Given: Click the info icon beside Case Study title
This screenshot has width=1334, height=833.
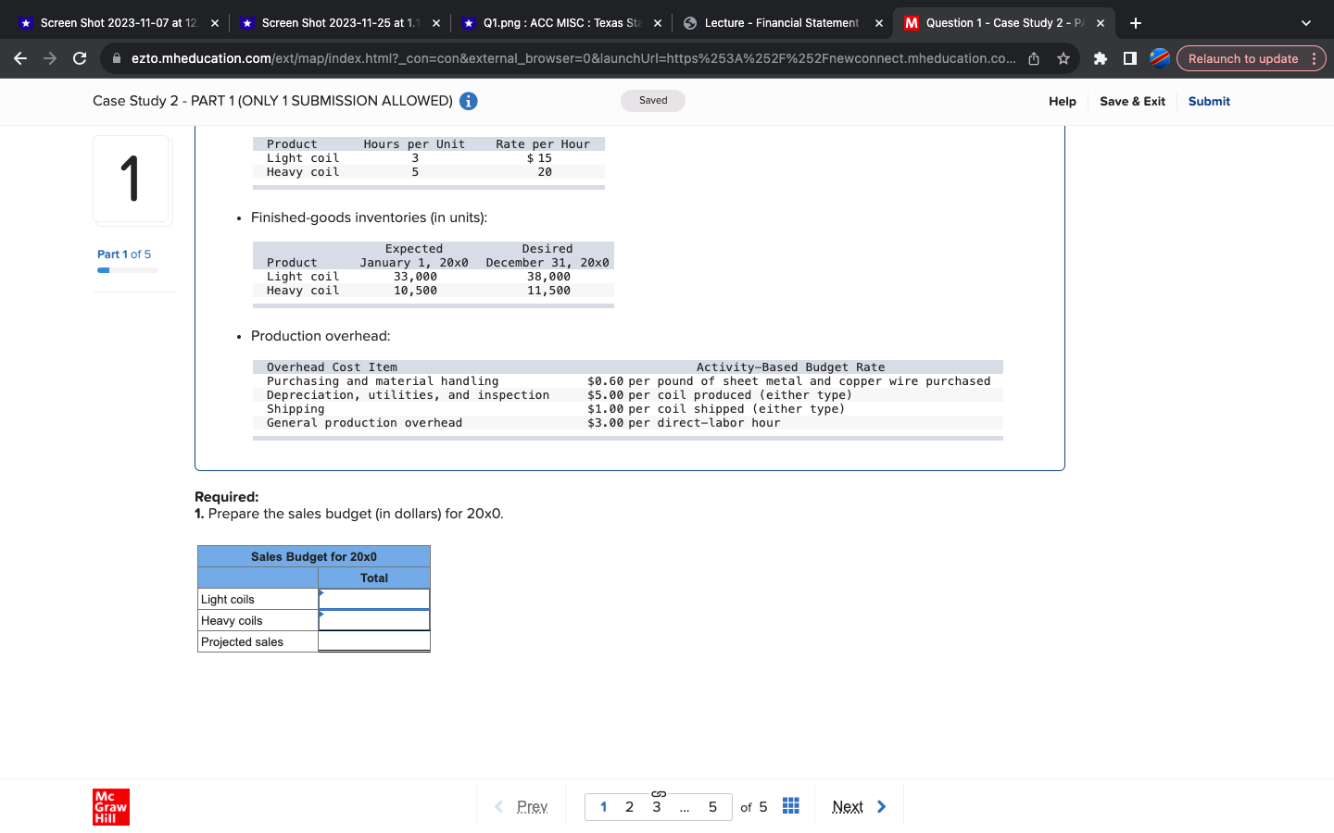Looking at the screenshot, I should tap(469, 101).
